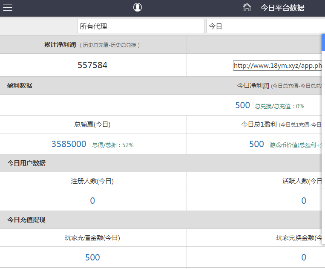Image resolution: width=325 pixels, height=269 pixels.
Task: Open the 注册人数 count of 0
Action: tap(92, 201)
